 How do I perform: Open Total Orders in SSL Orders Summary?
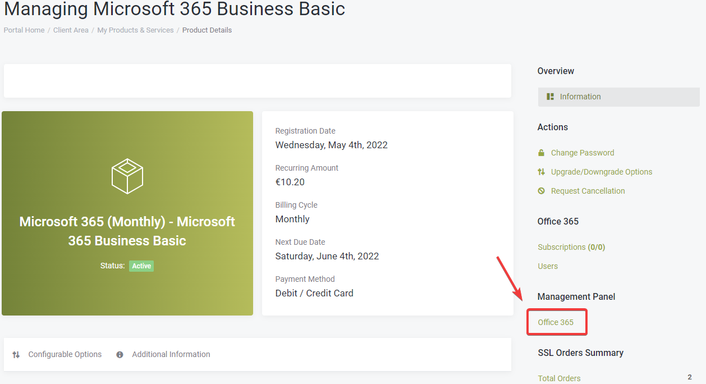click(x=559, y=378)
